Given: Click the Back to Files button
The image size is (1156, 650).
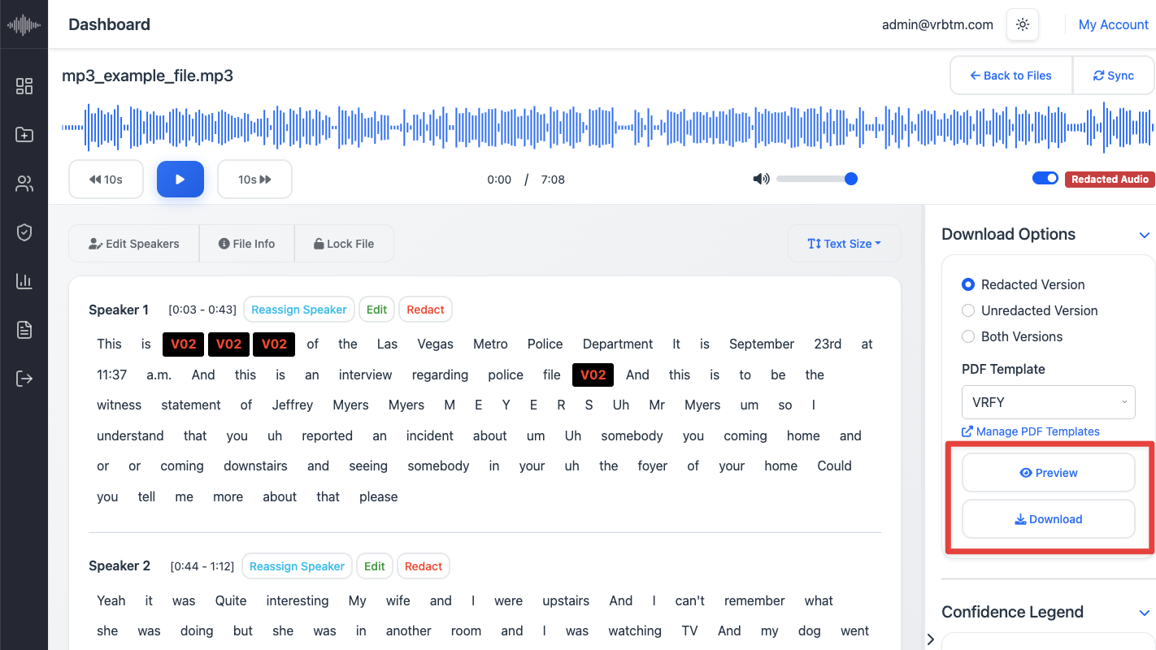Looking at the screenshot, I should point(1011,76).
